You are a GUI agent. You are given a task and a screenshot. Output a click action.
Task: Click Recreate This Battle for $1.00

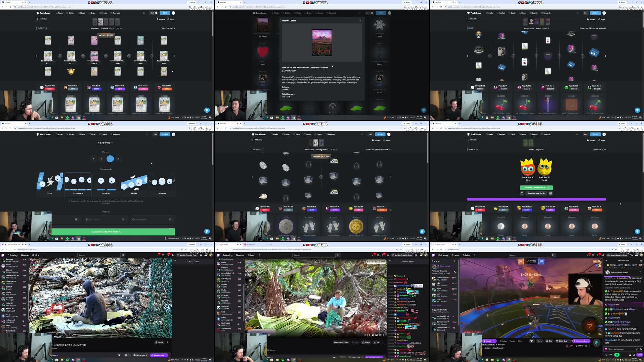tap(536, 187)
